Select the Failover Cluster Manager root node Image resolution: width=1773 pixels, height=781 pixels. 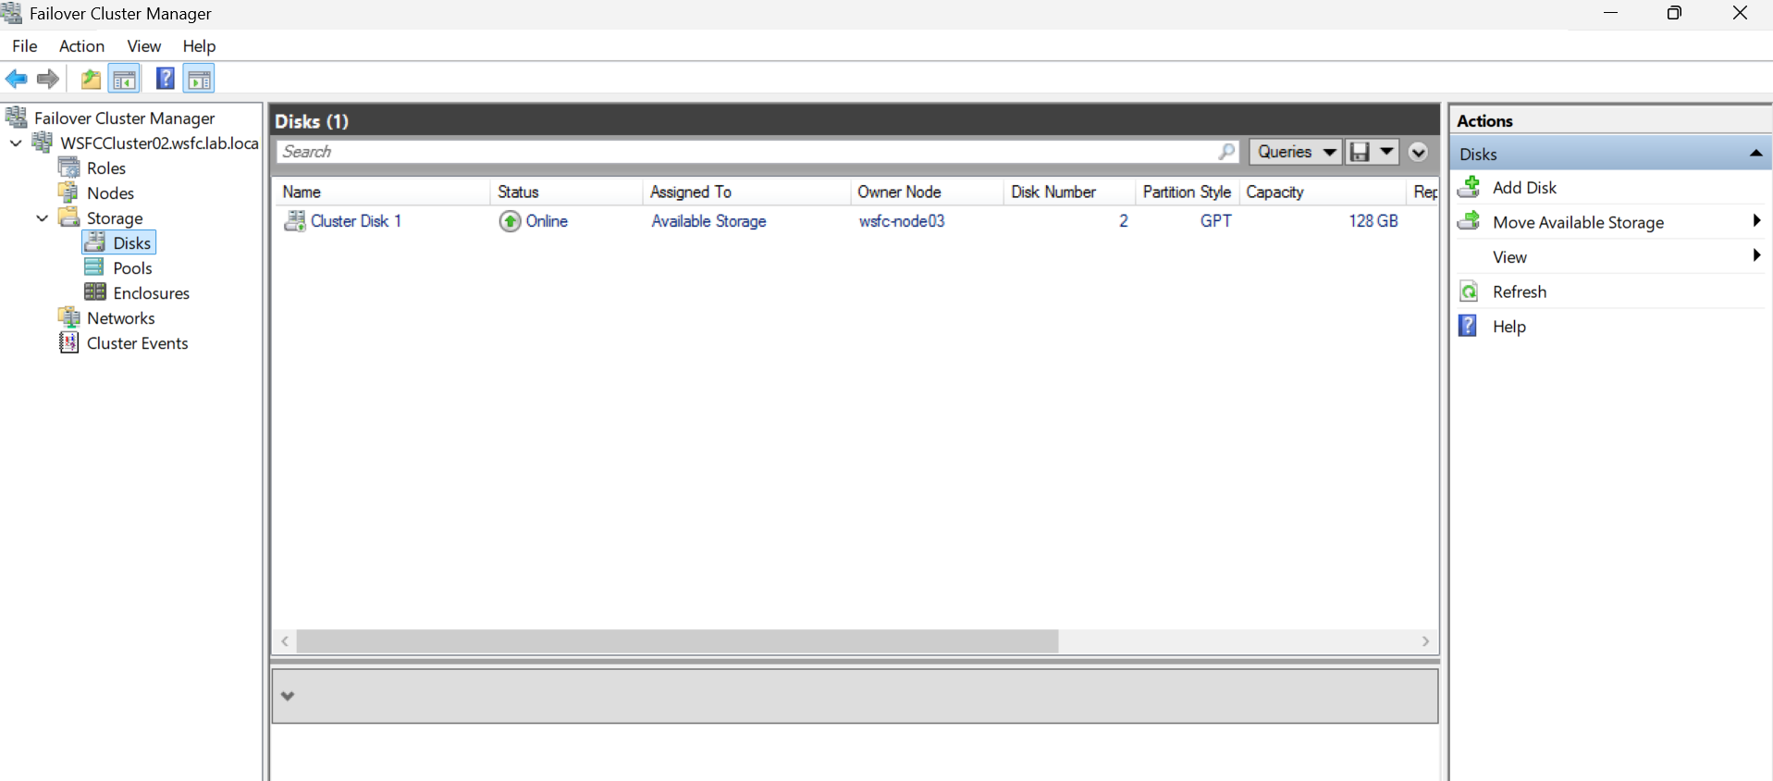(x=124, y=118)
